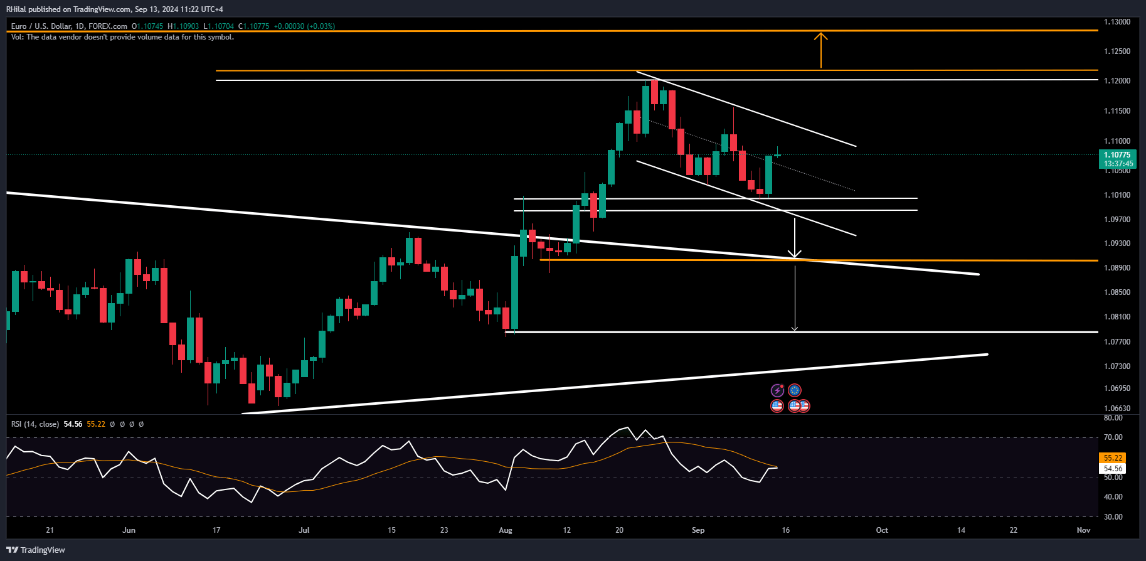Viewport: 1146px width, 561px height.
Task: Click '70.00' on the RSI scale
Action: (1113, 437)
